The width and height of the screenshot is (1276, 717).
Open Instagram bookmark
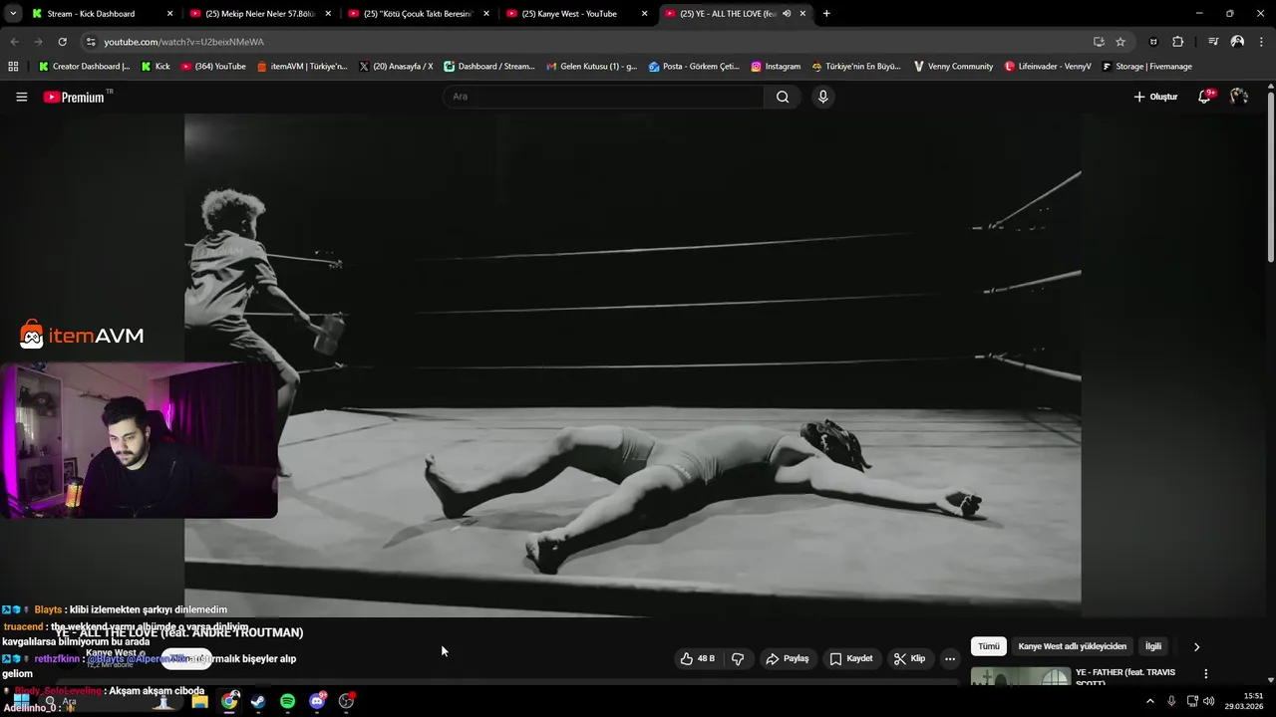pos(776,67)
